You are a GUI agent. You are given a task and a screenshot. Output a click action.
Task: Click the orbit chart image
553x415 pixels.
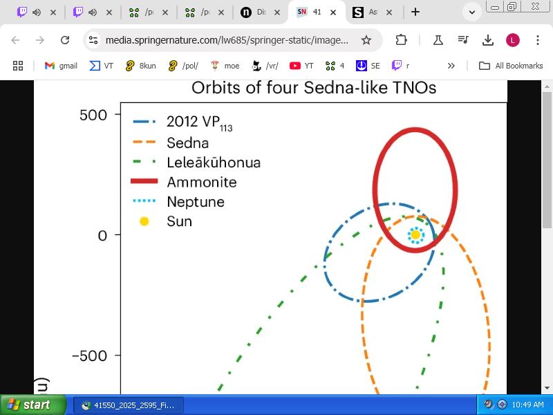pyautogui.click(x=270, y=237)
